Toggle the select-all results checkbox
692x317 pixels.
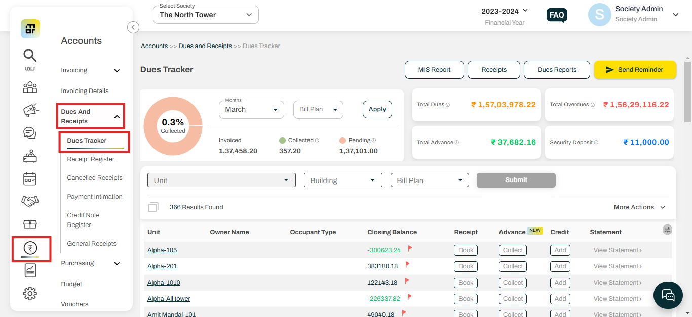point(153,207)
